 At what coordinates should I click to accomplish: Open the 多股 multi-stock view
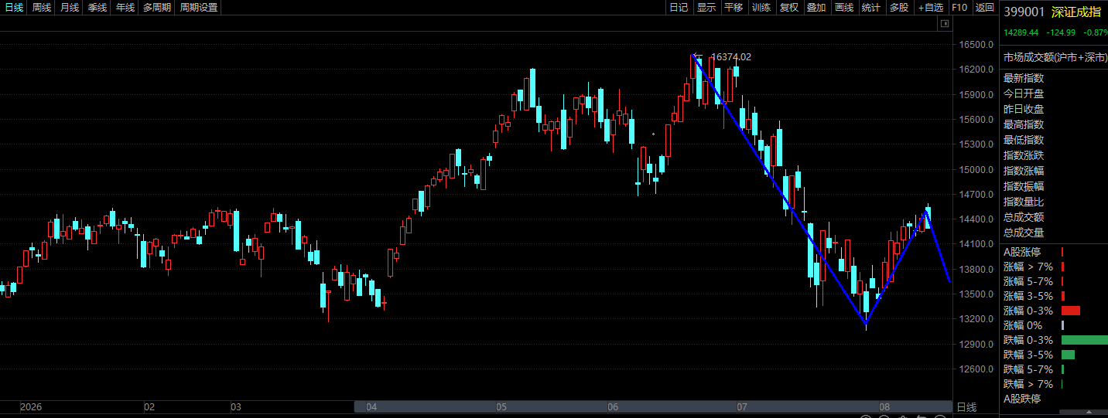(899, 8)
